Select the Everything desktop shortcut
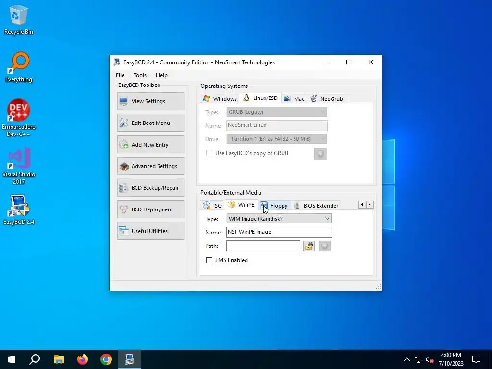Image resolution: width=492 pixels, height=369 pixels. click(19, 67)
